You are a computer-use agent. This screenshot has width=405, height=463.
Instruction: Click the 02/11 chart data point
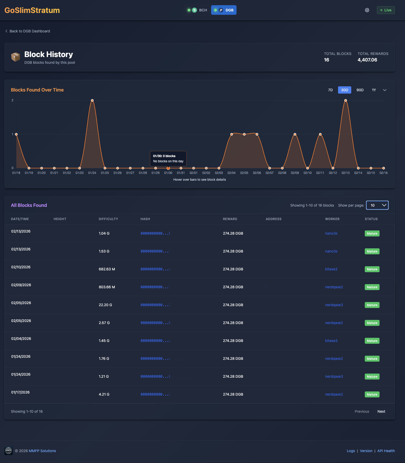click(320, 134)
